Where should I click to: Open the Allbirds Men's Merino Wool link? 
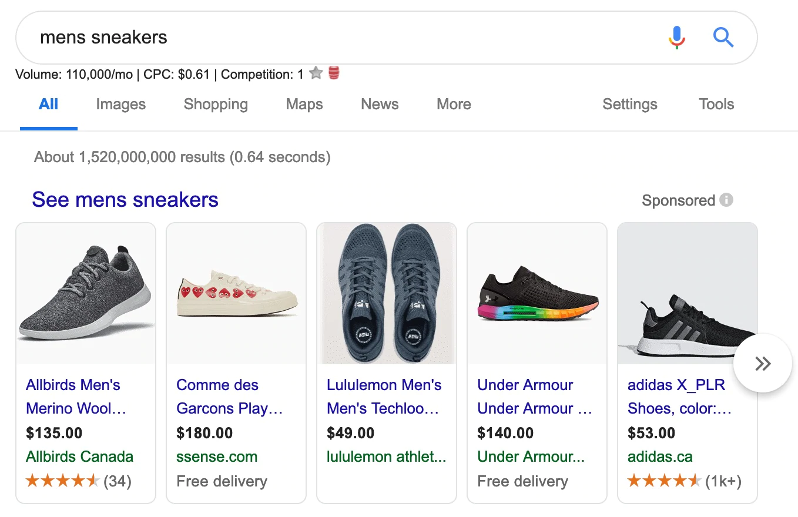(76, 397)
